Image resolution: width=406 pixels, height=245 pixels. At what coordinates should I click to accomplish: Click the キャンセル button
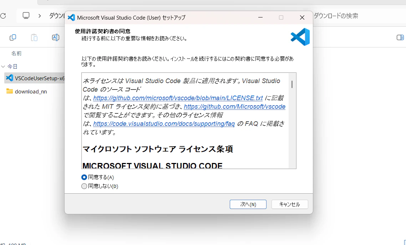[x=290, y=204]
